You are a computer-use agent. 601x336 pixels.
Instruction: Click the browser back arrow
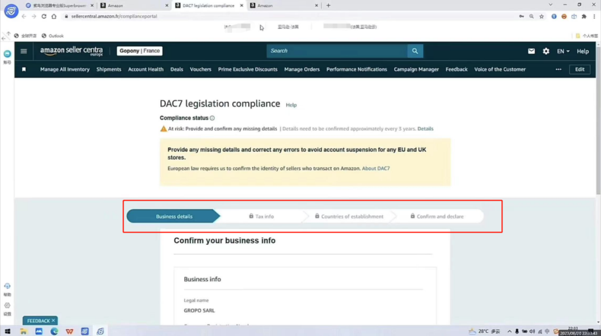[24, 17]
